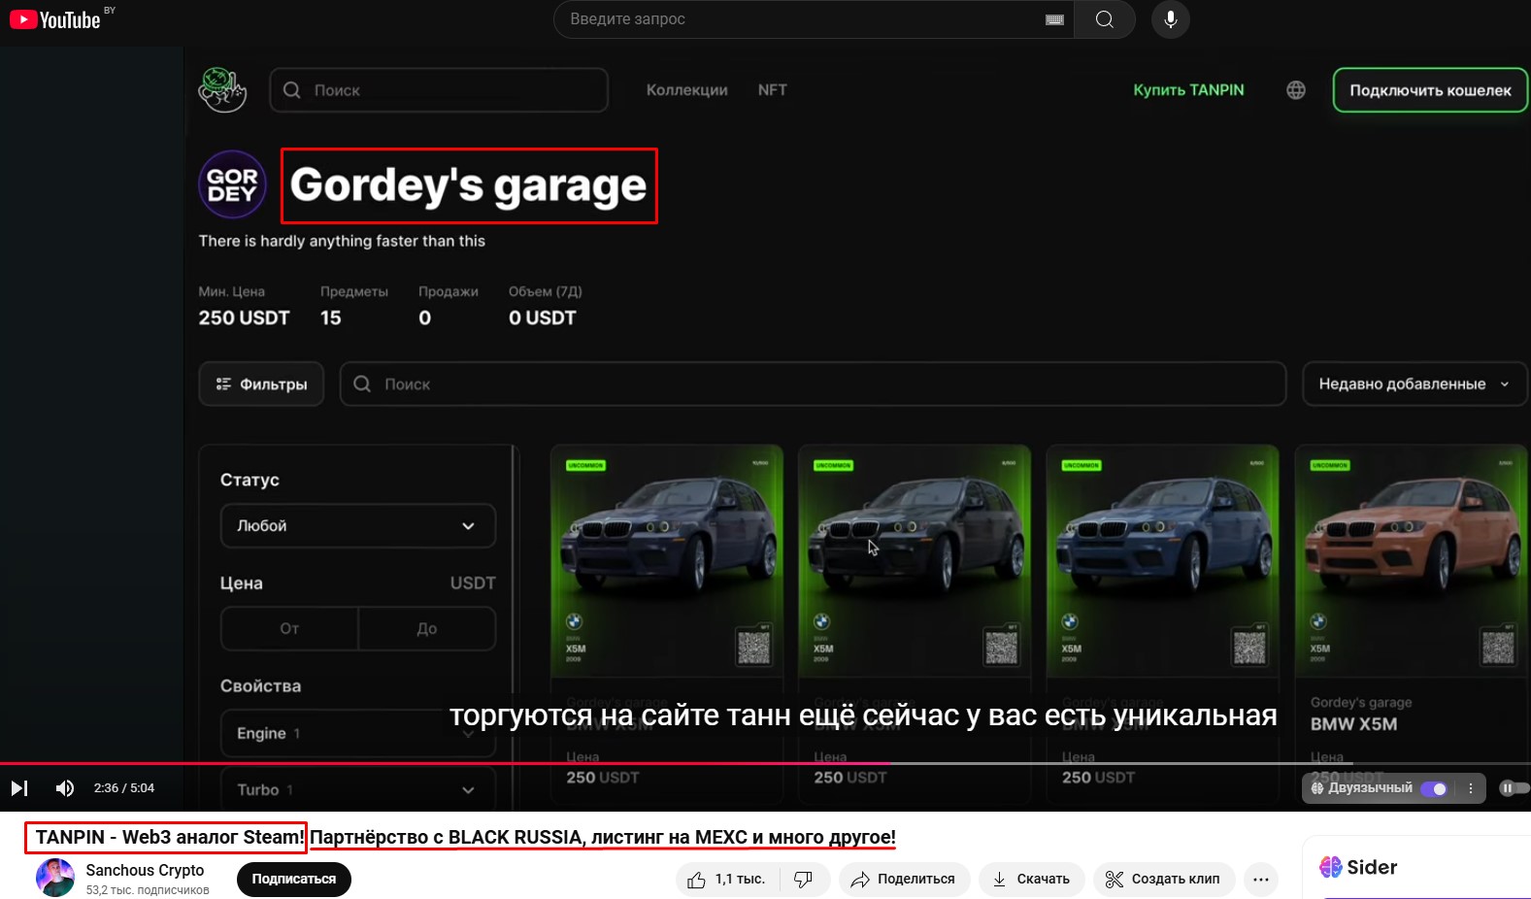Expand the Turbo property dropdown

coord(358,789)
